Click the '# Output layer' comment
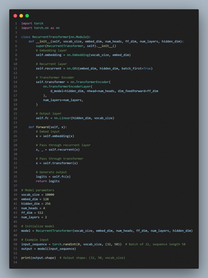 [x=49, y=114]
